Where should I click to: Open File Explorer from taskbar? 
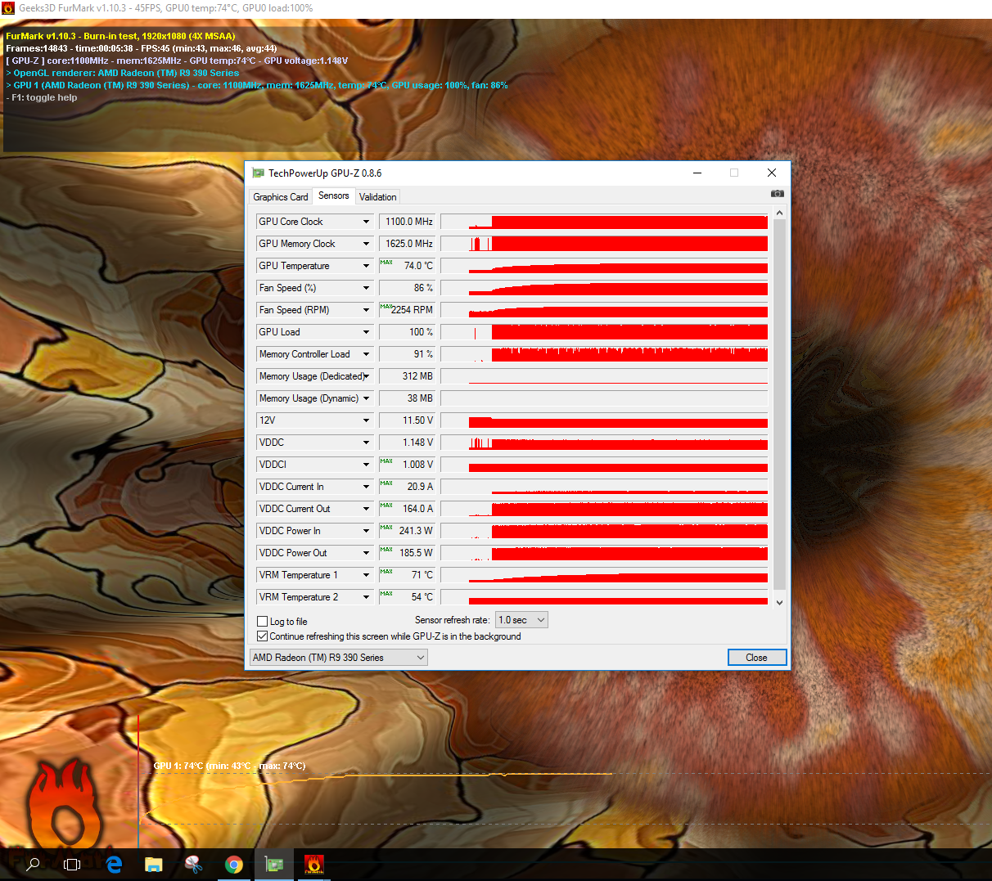click(x=153, y=864)
